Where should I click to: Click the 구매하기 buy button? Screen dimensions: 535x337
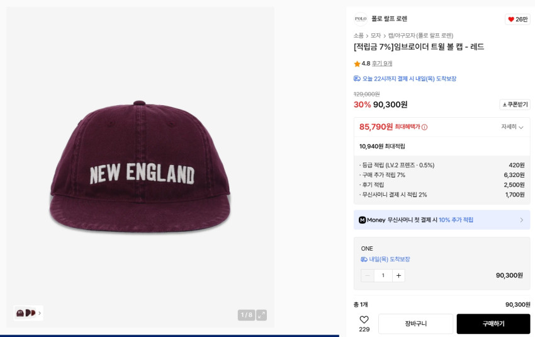(493, 324)
